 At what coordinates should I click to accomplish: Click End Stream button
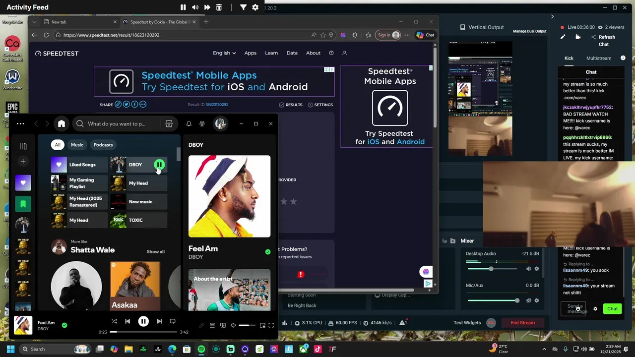point(523,323)
